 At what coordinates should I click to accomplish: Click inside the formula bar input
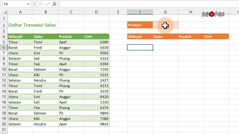pyautogui.click(x=149, y=4)
